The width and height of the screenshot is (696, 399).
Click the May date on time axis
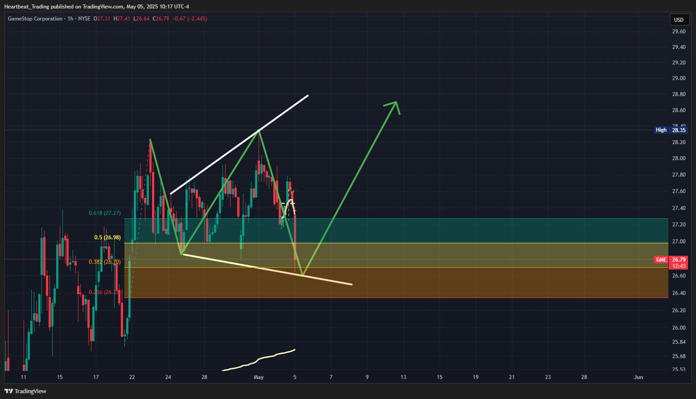[259, 377]
